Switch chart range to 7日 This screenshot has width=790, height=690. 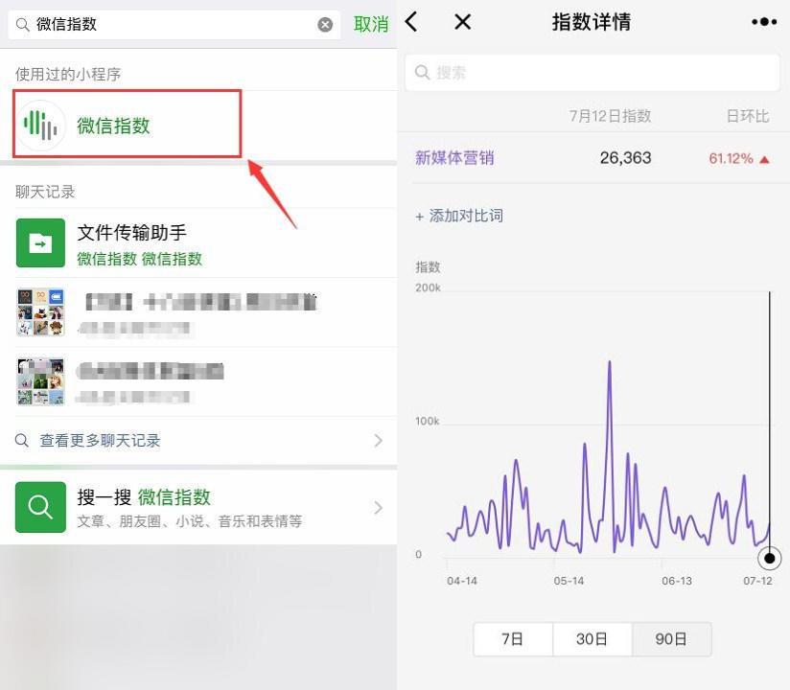click(x=513, y=639)
